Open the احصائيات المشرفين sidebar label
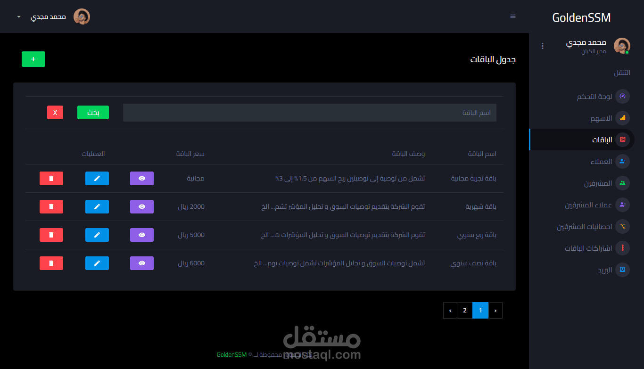This screenshot has height=369, width=644. [585, 227]
